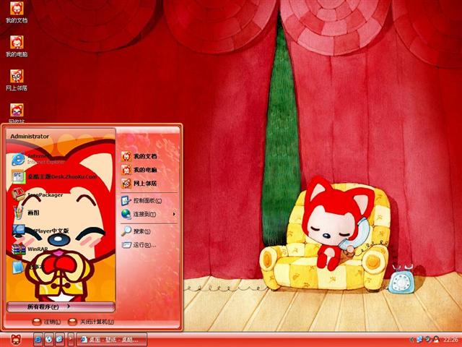Launch KMPlayer中文版 from the Start menu
The width and height of the screenshot is (462, 347).
40,231
